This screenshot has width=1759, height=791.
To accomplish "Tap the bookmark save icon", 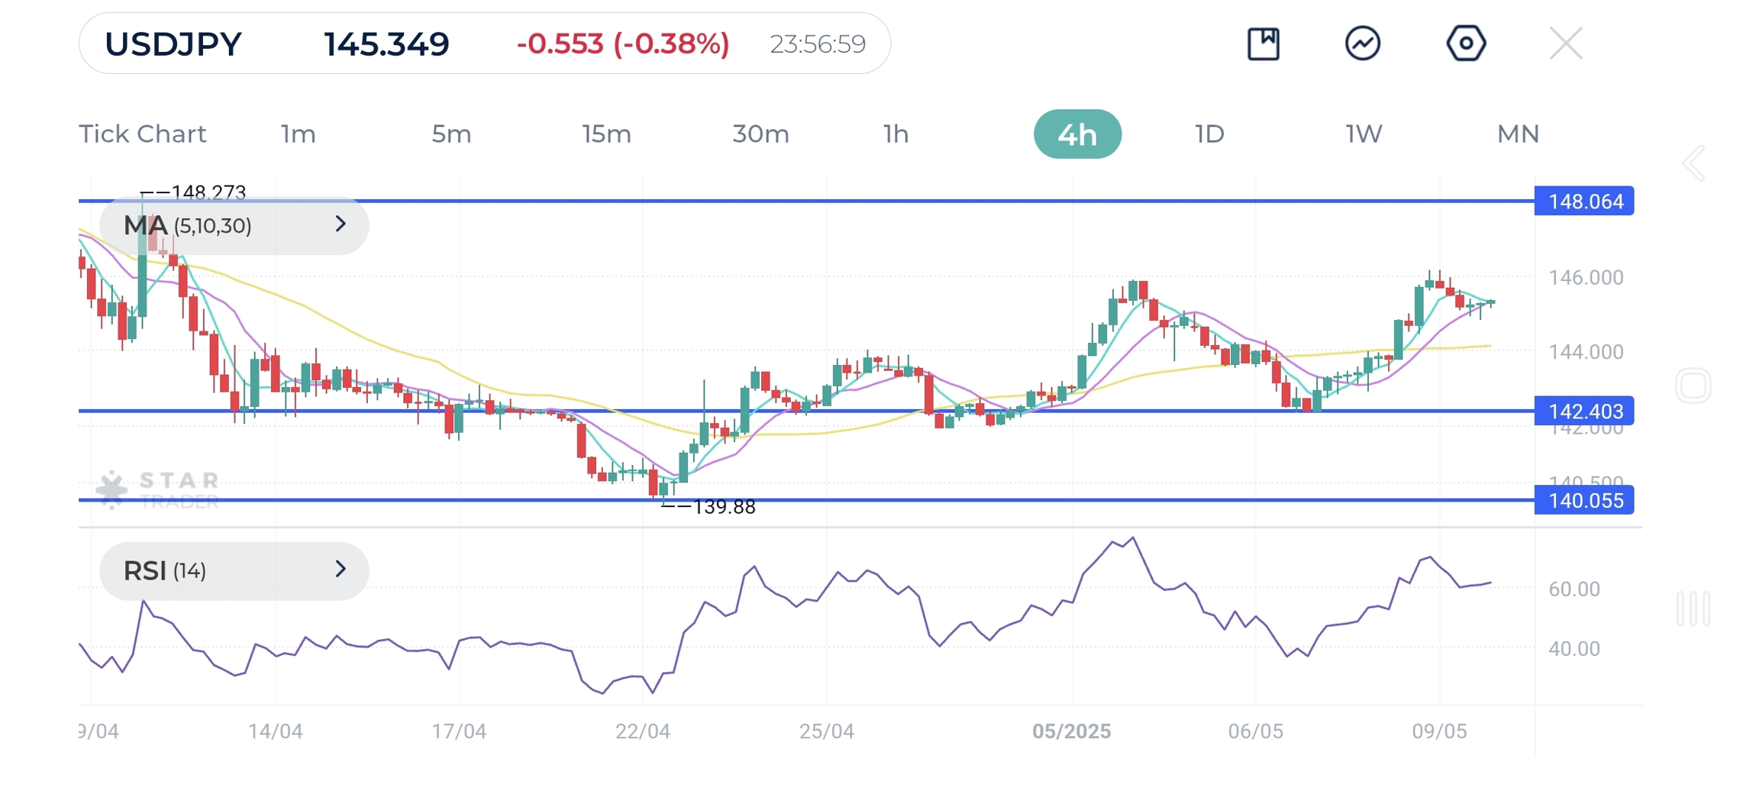I will [x=1263, y=44].
